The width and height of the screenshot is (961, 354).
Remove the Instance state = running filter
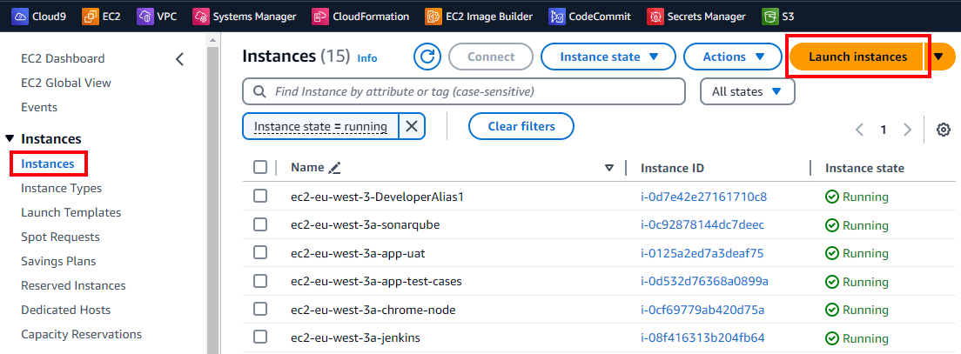[412, 126]
